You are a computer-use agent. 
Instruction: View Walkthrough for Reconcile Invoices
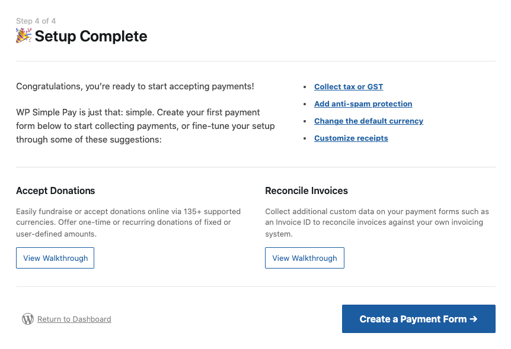tap(304, 258)
